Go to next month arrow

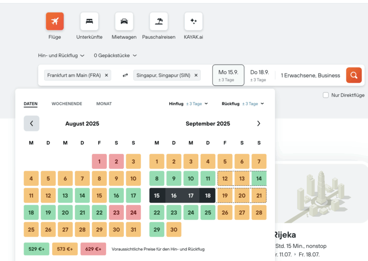(259, 124)
